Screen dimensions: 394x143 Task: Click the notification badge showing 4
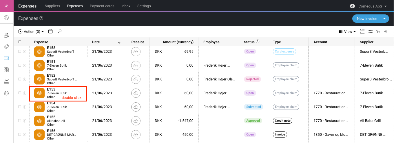coord(352,6)
